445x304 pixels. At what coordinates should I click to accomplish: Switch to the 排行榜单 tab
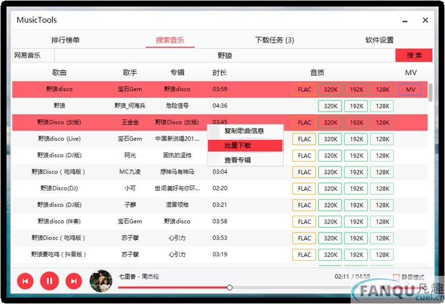[x=66, y=40]
